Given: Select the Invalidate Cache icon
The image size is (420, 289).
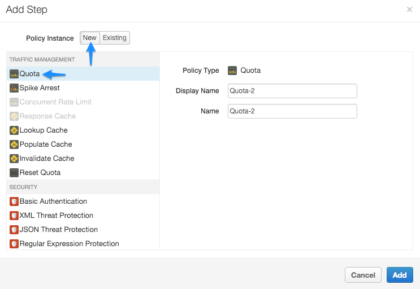Looking at the screenshot, I should point(14,159).
